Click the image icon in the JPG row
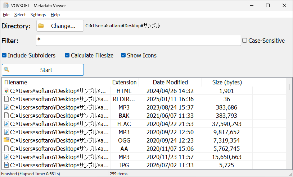The height and width of the screenshot is (177, 293). click(x=6, y=165)
